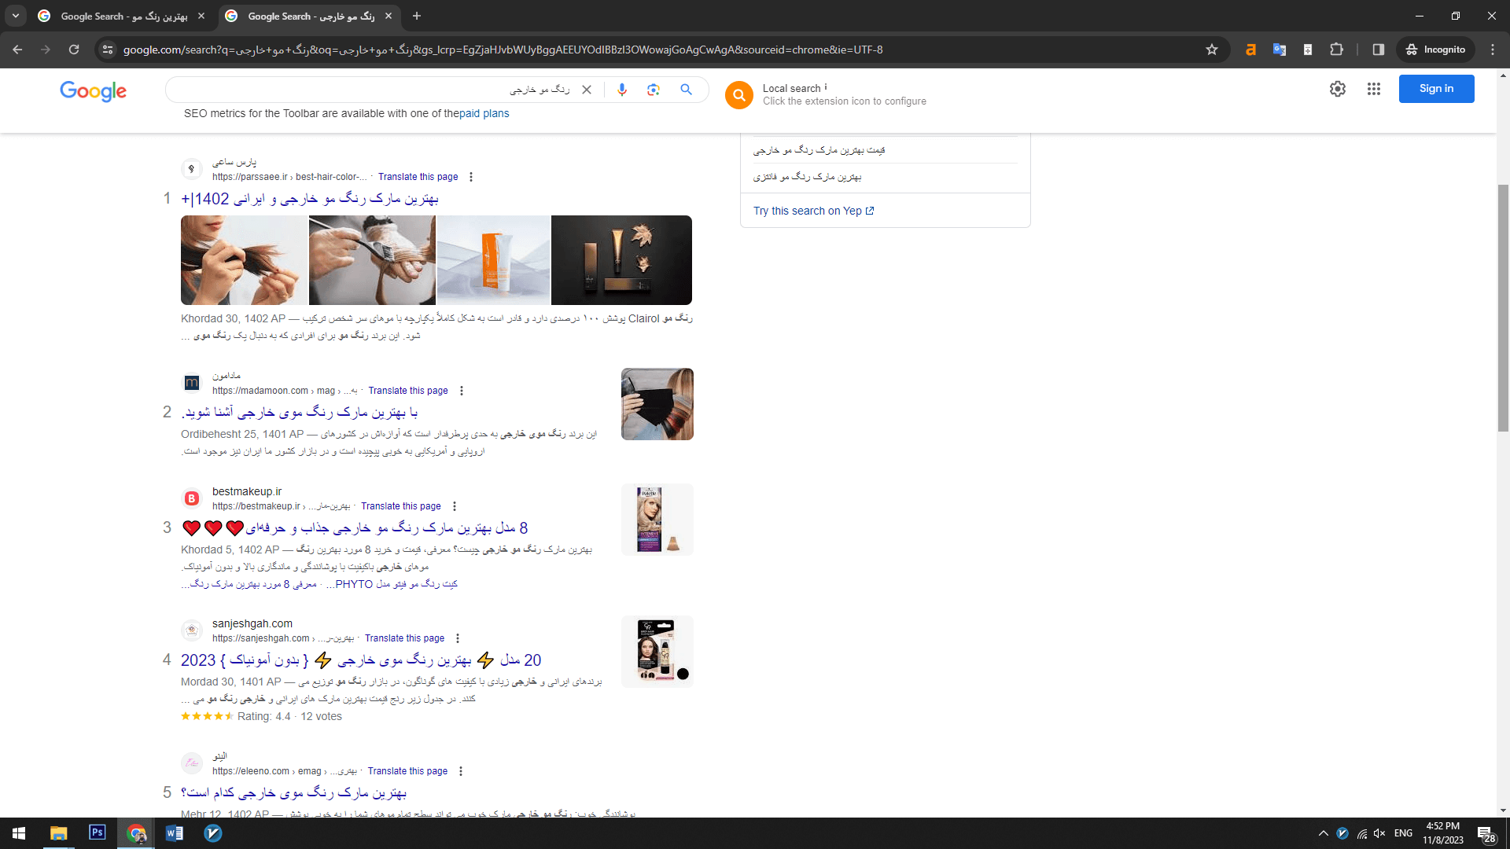Search by image with Lens
Image resolution: width=1510 pixels, height=849 pixels.
tap(654, 90)
